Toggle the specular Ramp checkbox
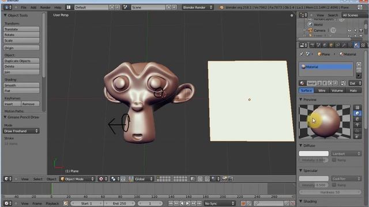369x207 pixels. pos(334,185)
